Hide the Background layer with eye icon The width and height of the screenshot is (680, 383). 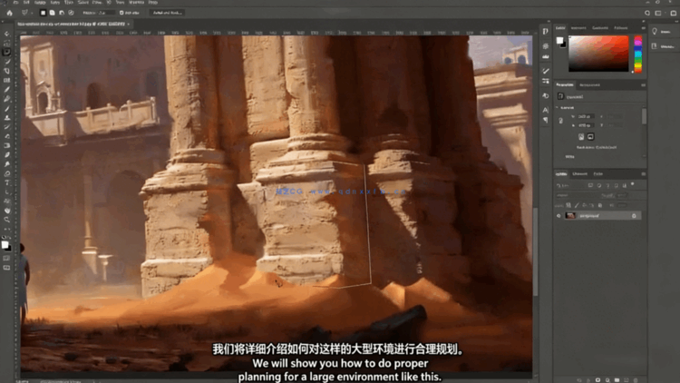(x=559, y=216)
